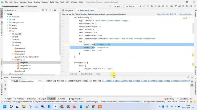Open the Profile app gauge icon
Image resolution: width=197 pixels, height=110 pixels.
pyautogui.click(x=159, y=6)
